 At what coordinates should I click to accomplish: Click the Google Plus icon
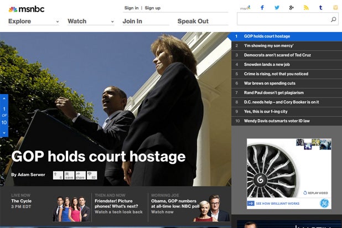pos(292,8)
